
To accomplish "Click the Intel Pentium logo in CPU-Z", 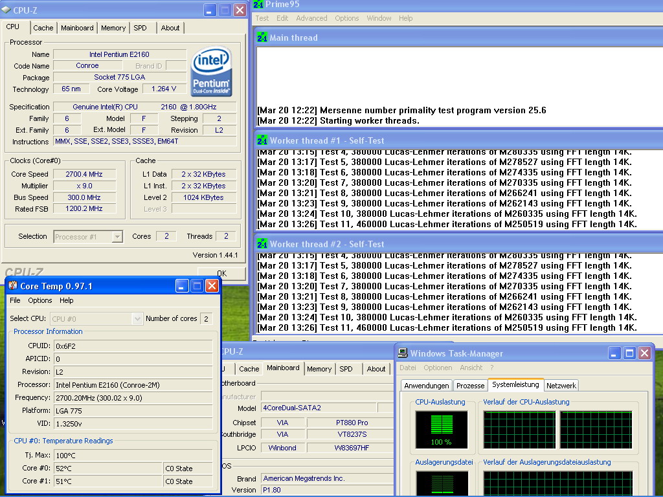I will [x=211, y=71].
